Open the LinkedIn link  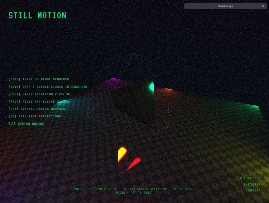[x=253, y=190]
